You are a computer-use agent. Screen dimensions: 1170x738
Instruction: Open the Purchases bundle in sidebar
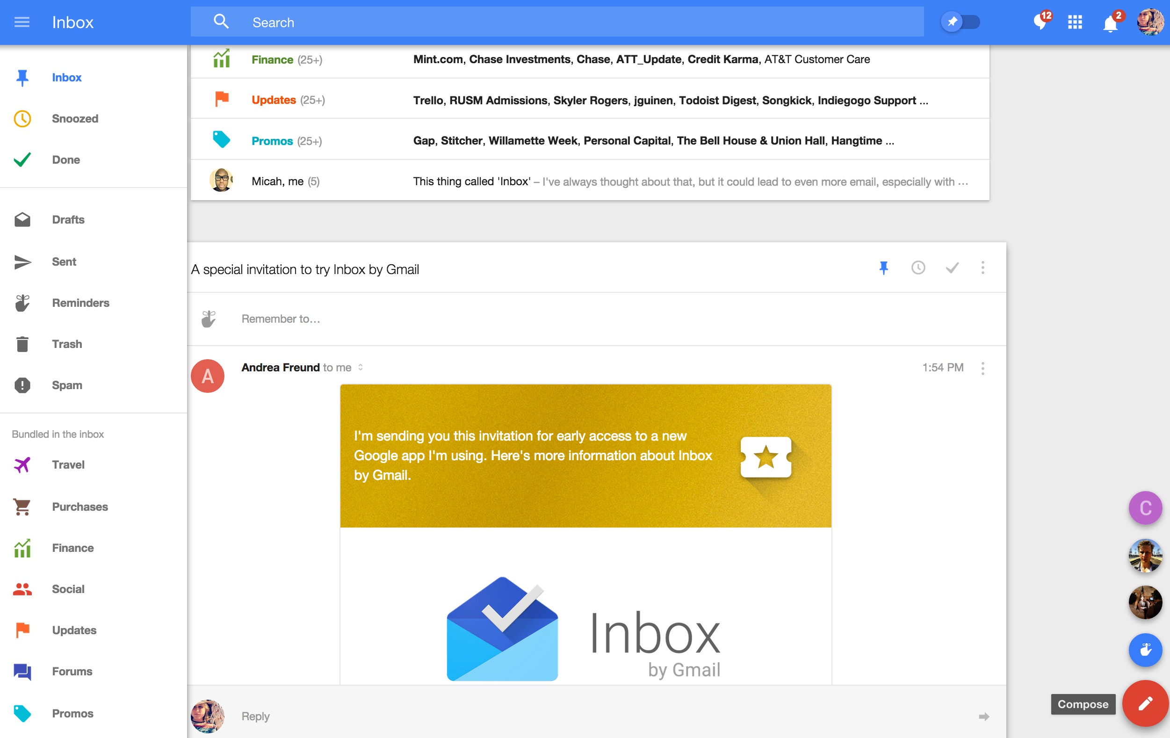[x=93, y=507]
